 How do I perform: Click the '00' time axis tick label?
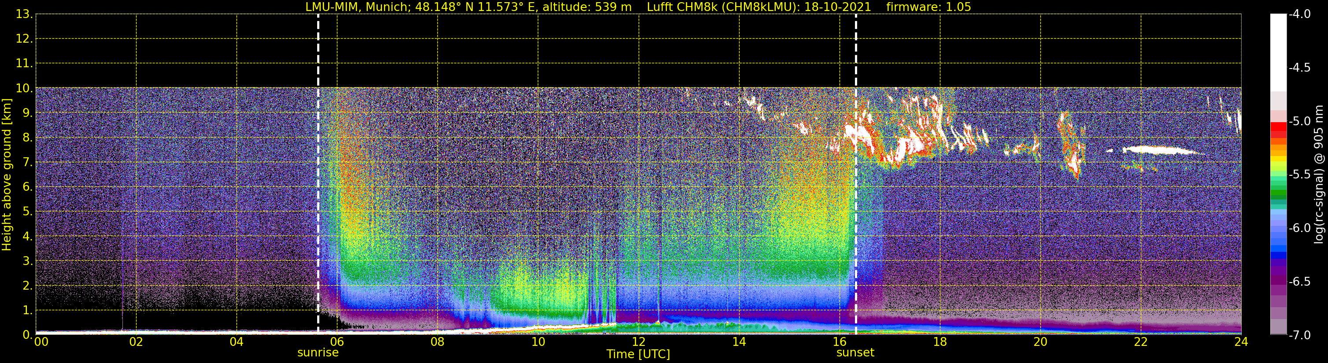tap(41, 342)
